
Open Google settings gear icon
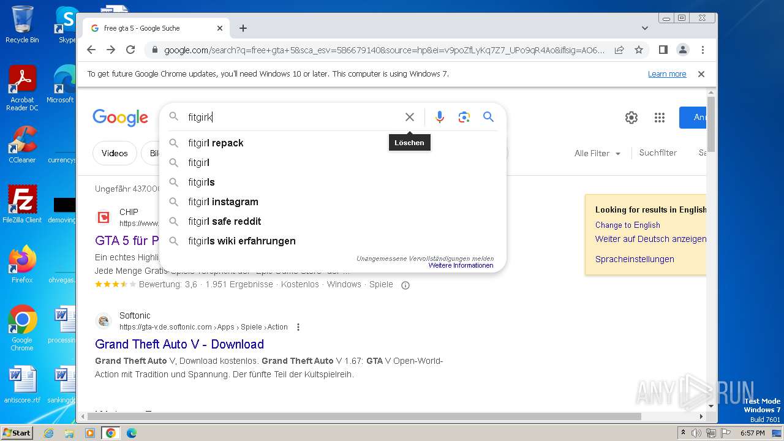click(631, 118)
